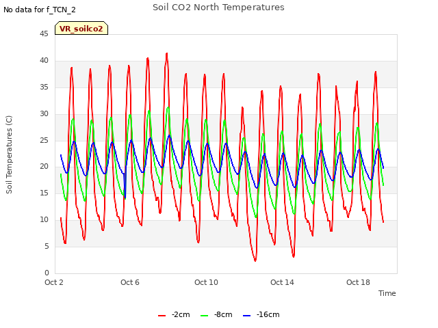The image size is (438, 328).
Task: Click the 25 y-axis tick label
Action: click(44, 140)
